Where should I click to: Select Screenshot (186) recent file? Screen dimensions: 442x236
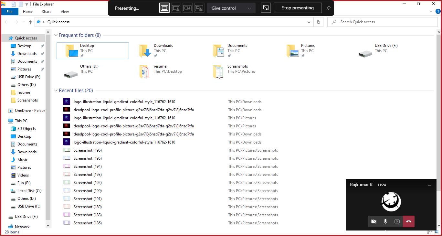pos(88,223)
